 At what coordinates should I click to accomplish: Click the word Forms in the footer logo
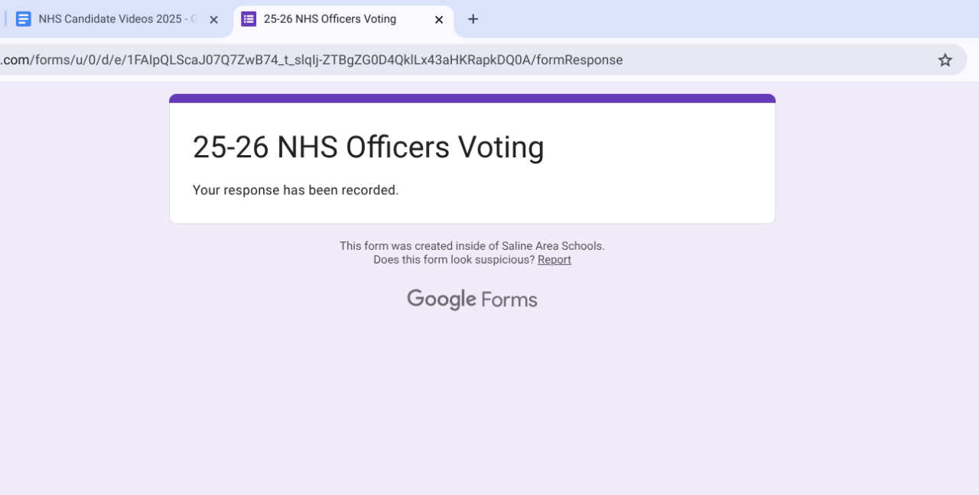tap(509, 300)
